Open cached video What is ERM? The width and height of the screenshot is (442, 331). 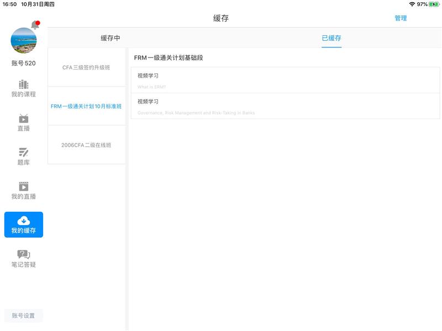pyautogui.click(x=285, y=80)
